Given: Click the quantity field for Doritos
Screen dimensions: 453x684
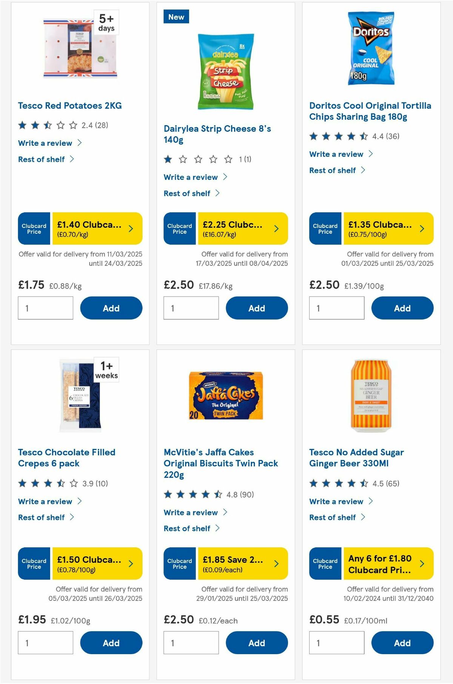Looking at the screenshot, I should tap(336, 308).
